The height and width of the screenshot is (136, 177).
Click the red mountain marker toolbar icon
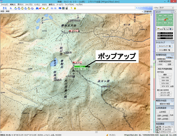(40, 9)
